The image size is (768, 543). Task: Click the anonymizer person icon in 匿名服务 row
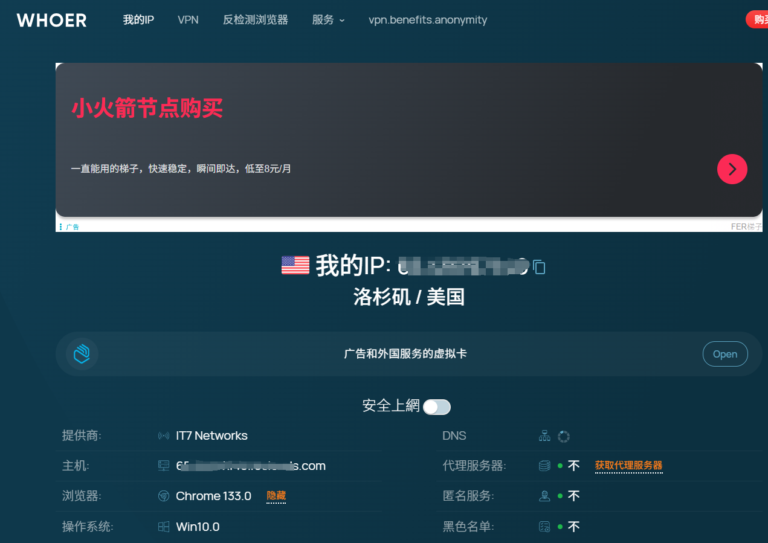click(544, 496)
